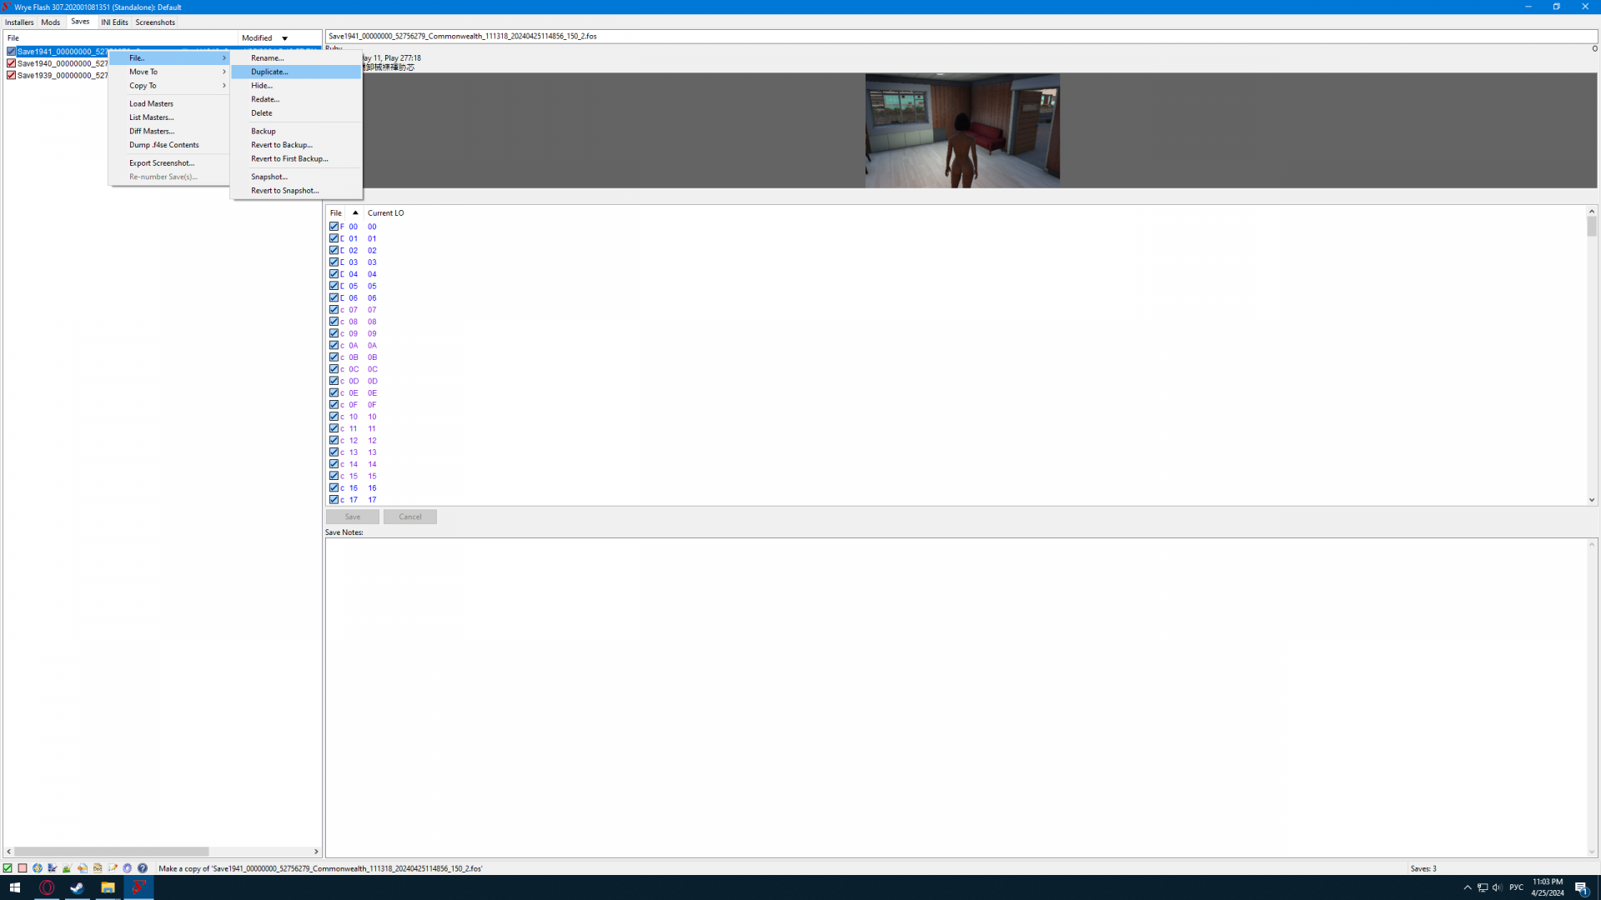Image resolution: width=1601 pixels, height=900 pixels.
Task: Select Revert to Snapshot... menu entry
Action: click(284, 190)
